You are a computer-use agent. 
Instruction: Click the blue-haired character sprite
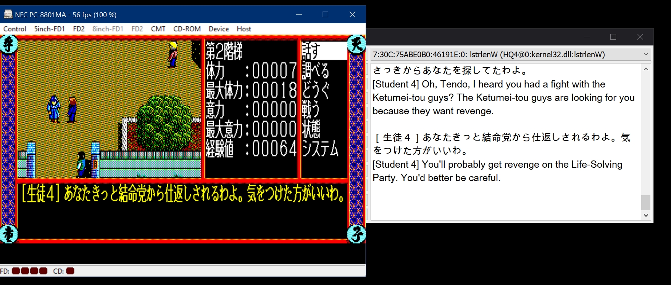pos(54,109)
